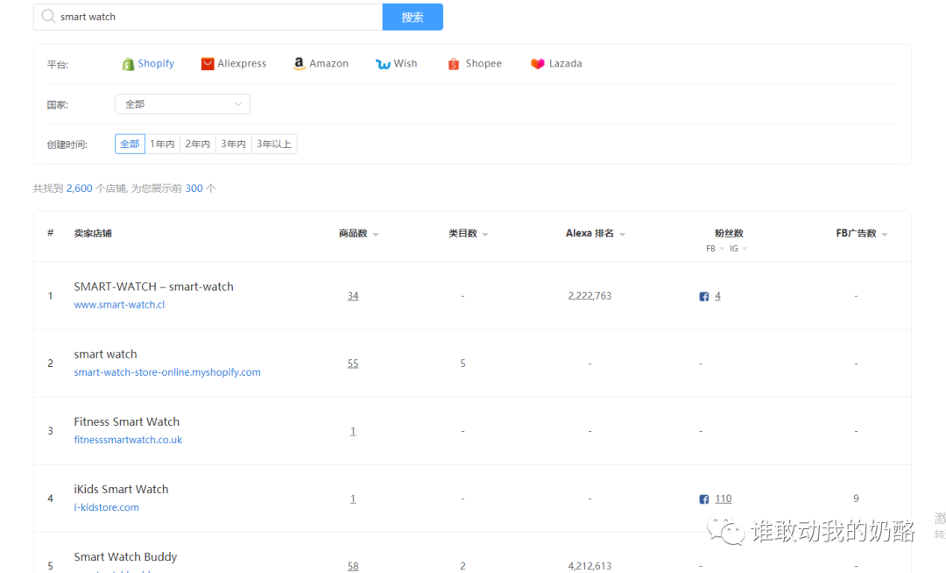Click the Wish logo icon
This screenshot has height=573, width=946.
tap(383, 64)
